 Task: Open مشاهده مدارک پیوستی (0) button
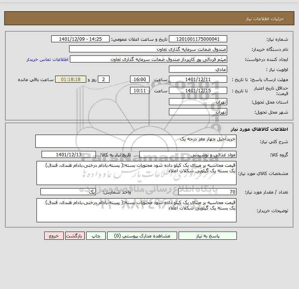tap(142, 235)
